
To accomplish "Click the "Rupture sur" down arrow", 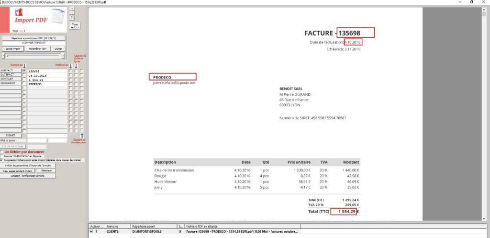I will click(24, 66).
